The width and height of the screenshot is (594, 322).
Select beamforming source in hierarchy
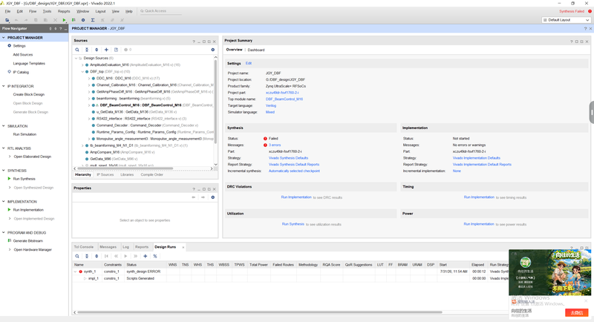coord(134,99)
